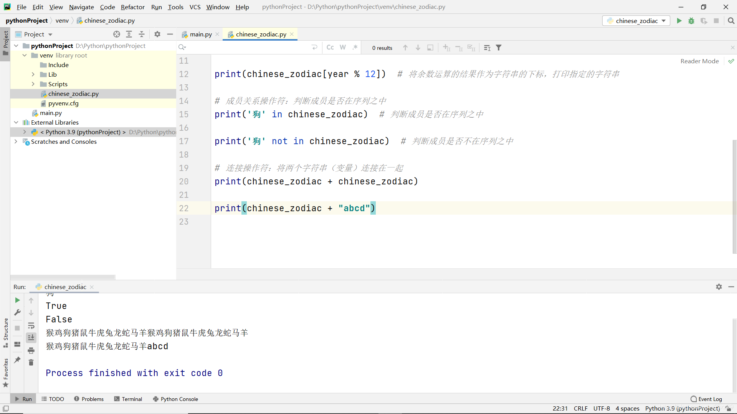Run with coverage icon in toolbar
Viewport: 737px width, 414px height.
(704, 21)
